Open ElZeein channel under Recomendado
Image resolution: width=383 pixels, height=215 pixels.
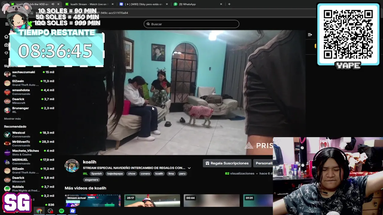29,170
